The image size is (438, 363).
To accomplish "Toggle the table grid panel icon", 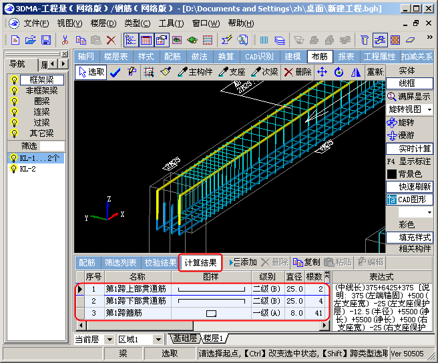I will click(146, 40).
